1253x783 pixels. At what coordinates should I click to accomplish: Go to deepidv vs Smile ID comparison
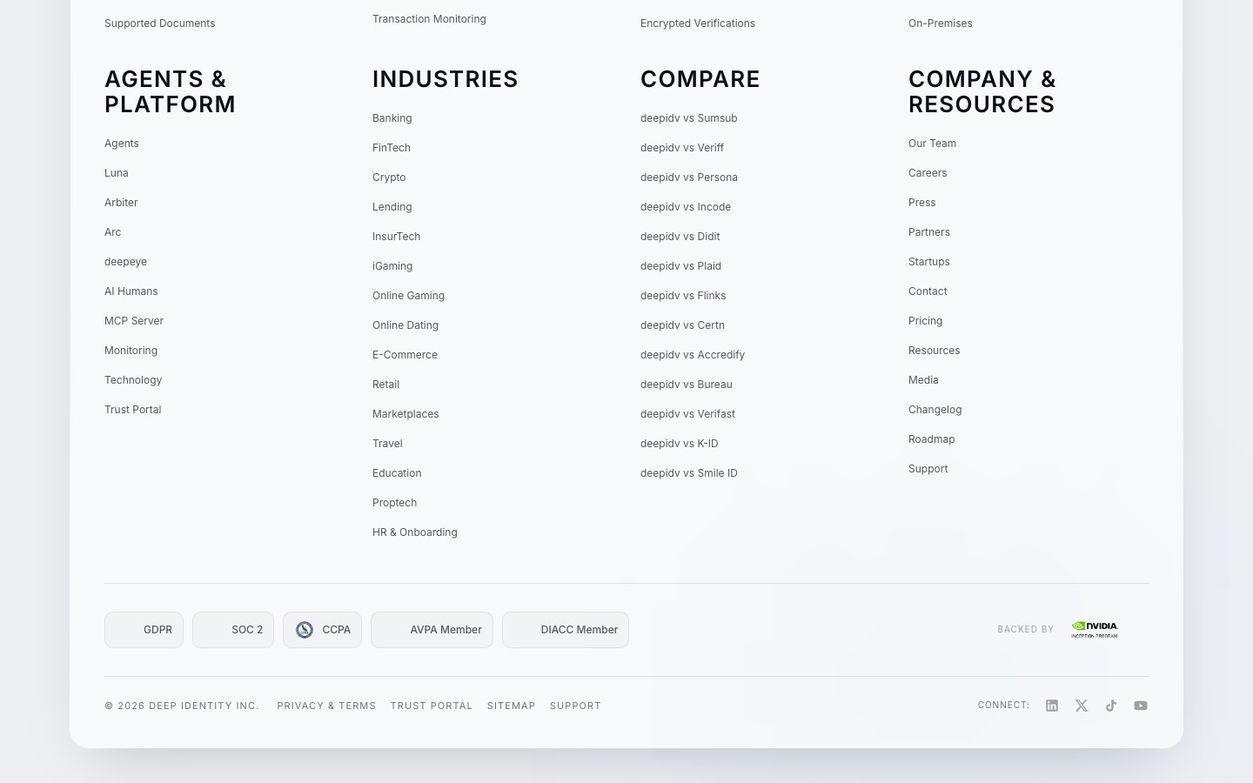point(688,473)
